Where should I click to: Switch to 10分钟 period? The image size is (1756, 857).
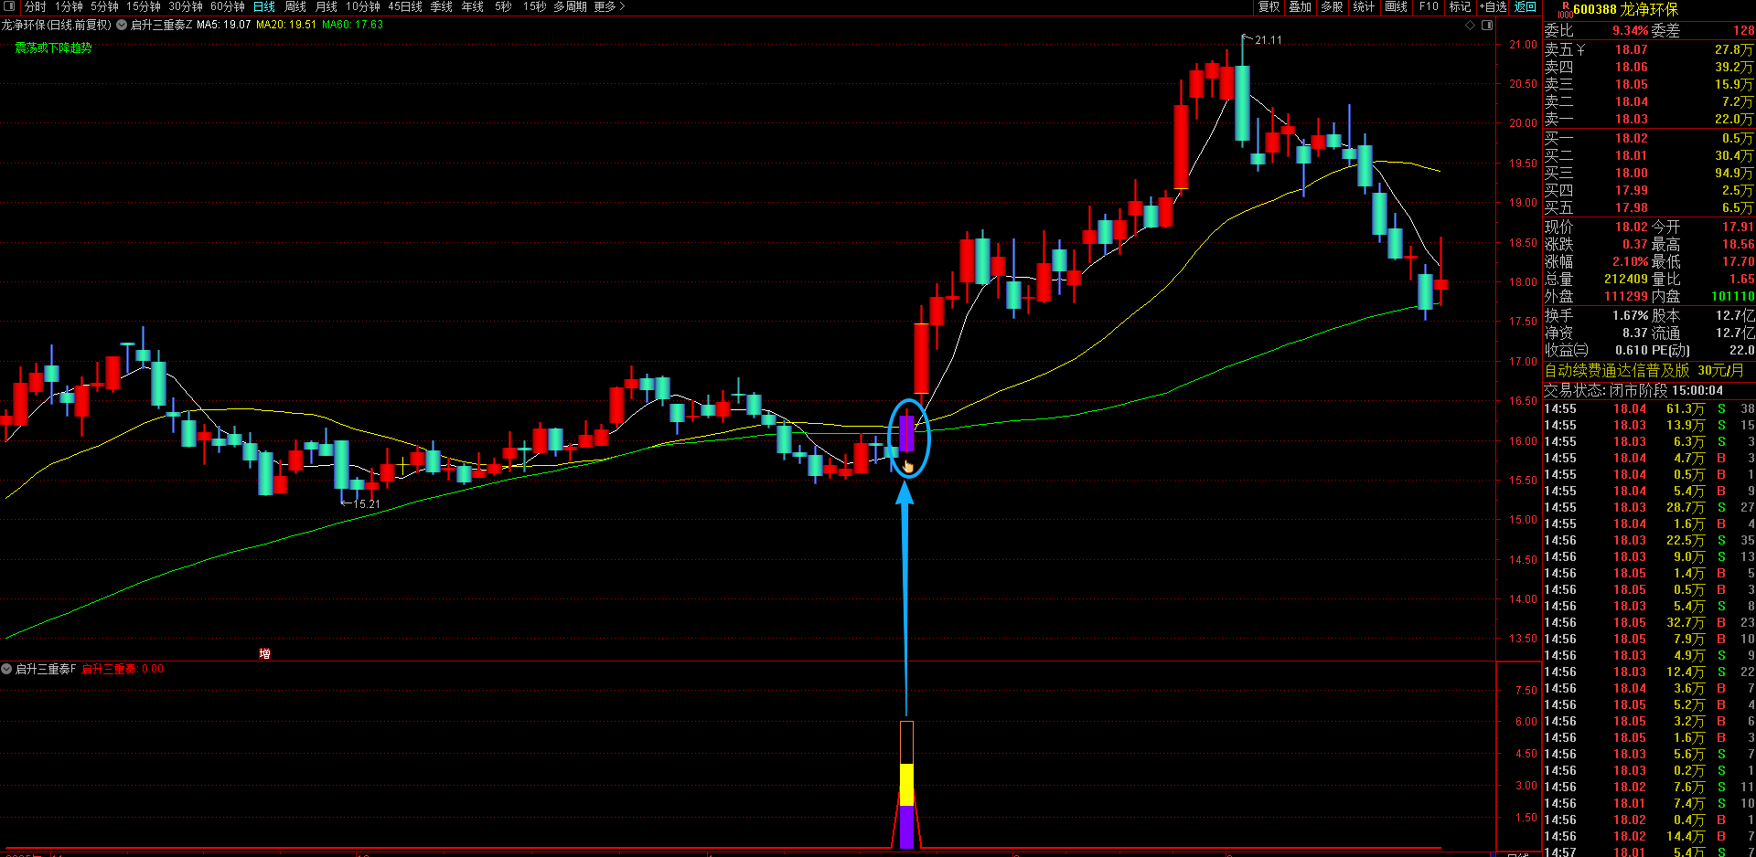tap(363, 6)
